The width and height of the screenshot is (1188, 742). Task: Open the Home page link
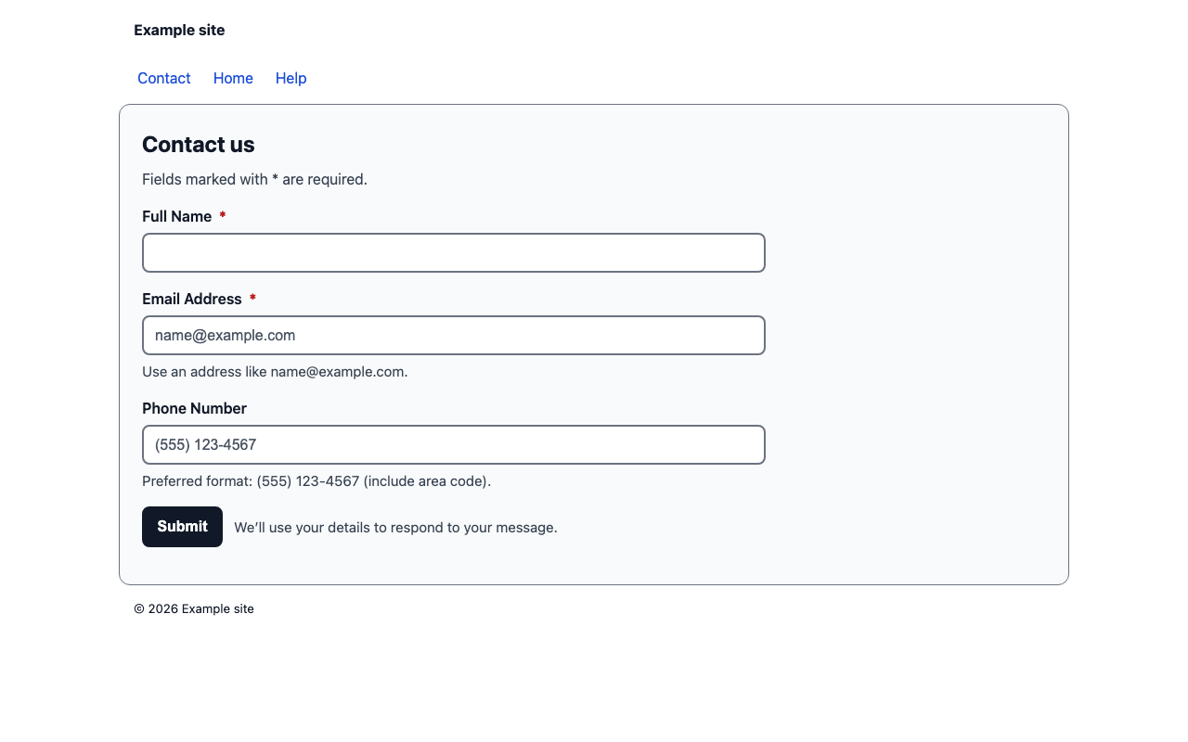[x=232, y=78]
